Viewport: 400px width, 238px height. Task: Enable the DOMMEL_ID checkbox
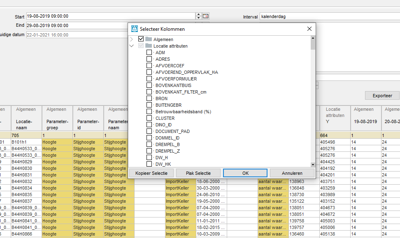(149, 138)
